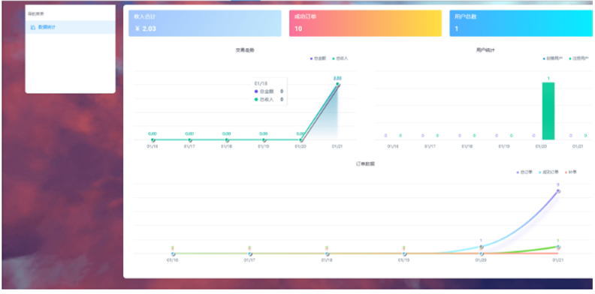Toggle the cyan legend entry in 订单数据 chart
Image resolution: width=595 pixels, height=294 pixels.
[x=548, y=172]
